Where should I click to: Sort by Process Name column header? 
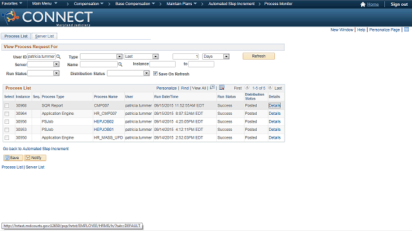pyautogui.click(x=106, y=97)
